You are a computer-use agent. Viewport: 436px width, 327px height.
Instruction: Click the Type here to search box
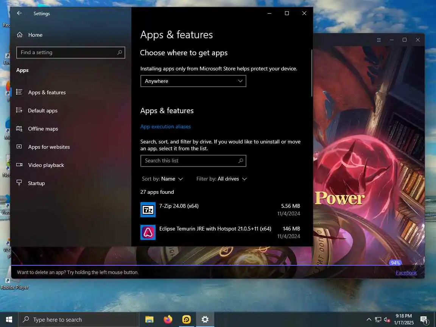(79, 319)
